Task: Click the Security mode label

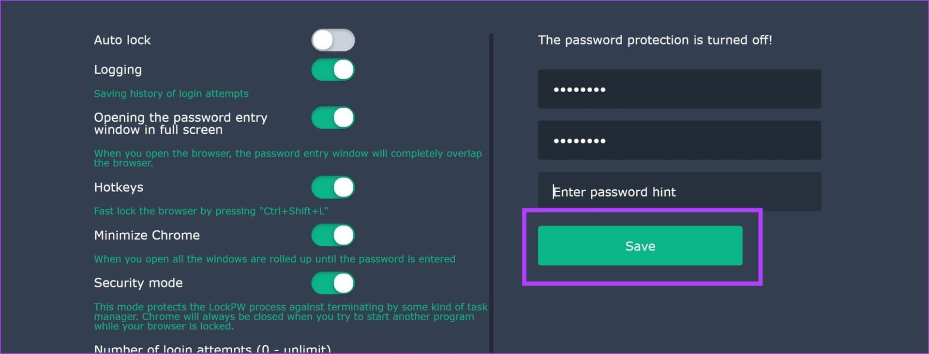Action: coord(138,283)
